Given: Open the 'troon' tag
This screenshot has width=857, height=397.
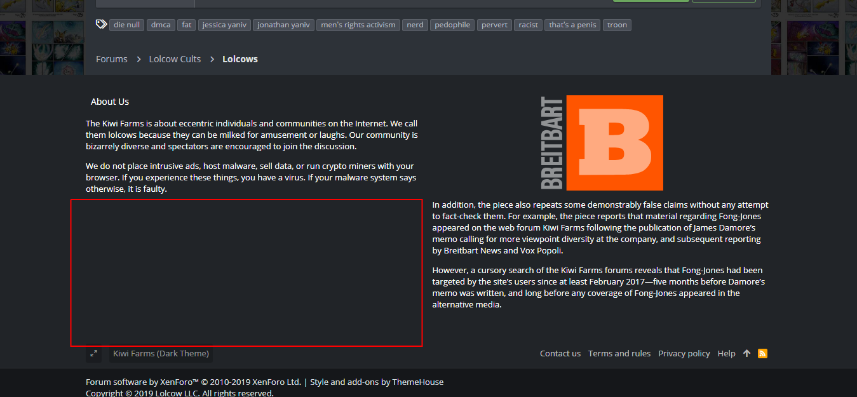Looking at the screenshot, I should point(617,25).
